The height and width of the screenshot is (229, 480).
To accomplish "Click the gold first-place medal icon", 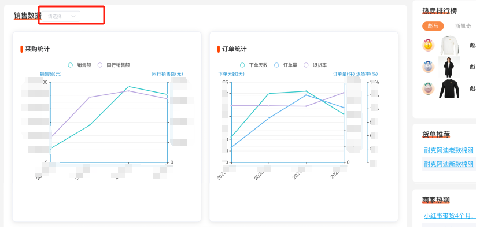I will 429,45.
